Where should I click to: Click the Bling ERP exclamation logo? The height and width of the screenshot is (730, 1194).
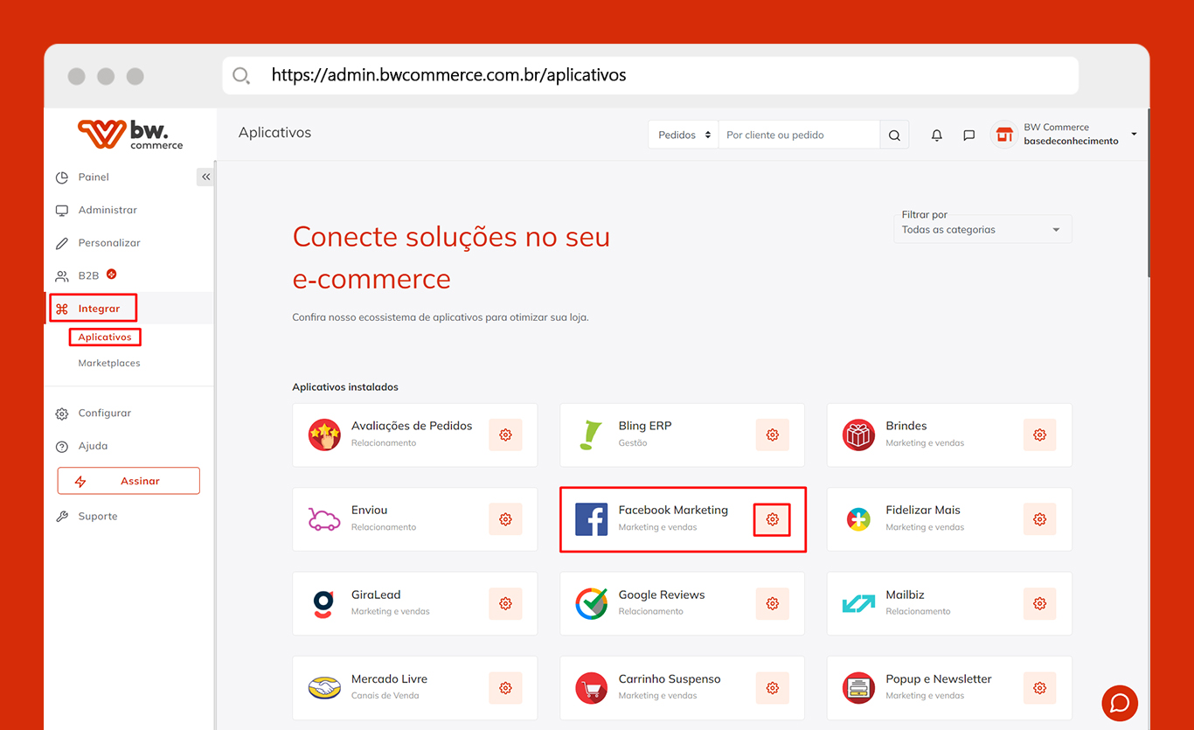(x=591, y=435)
